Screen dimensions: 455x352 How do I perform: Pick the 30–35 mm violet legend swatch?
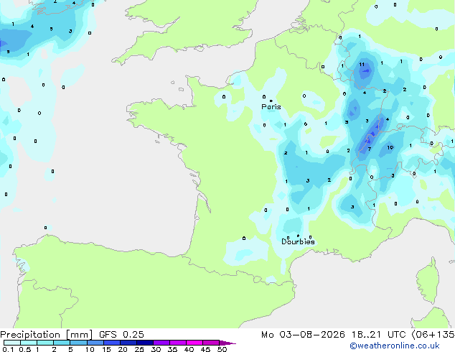161,343
